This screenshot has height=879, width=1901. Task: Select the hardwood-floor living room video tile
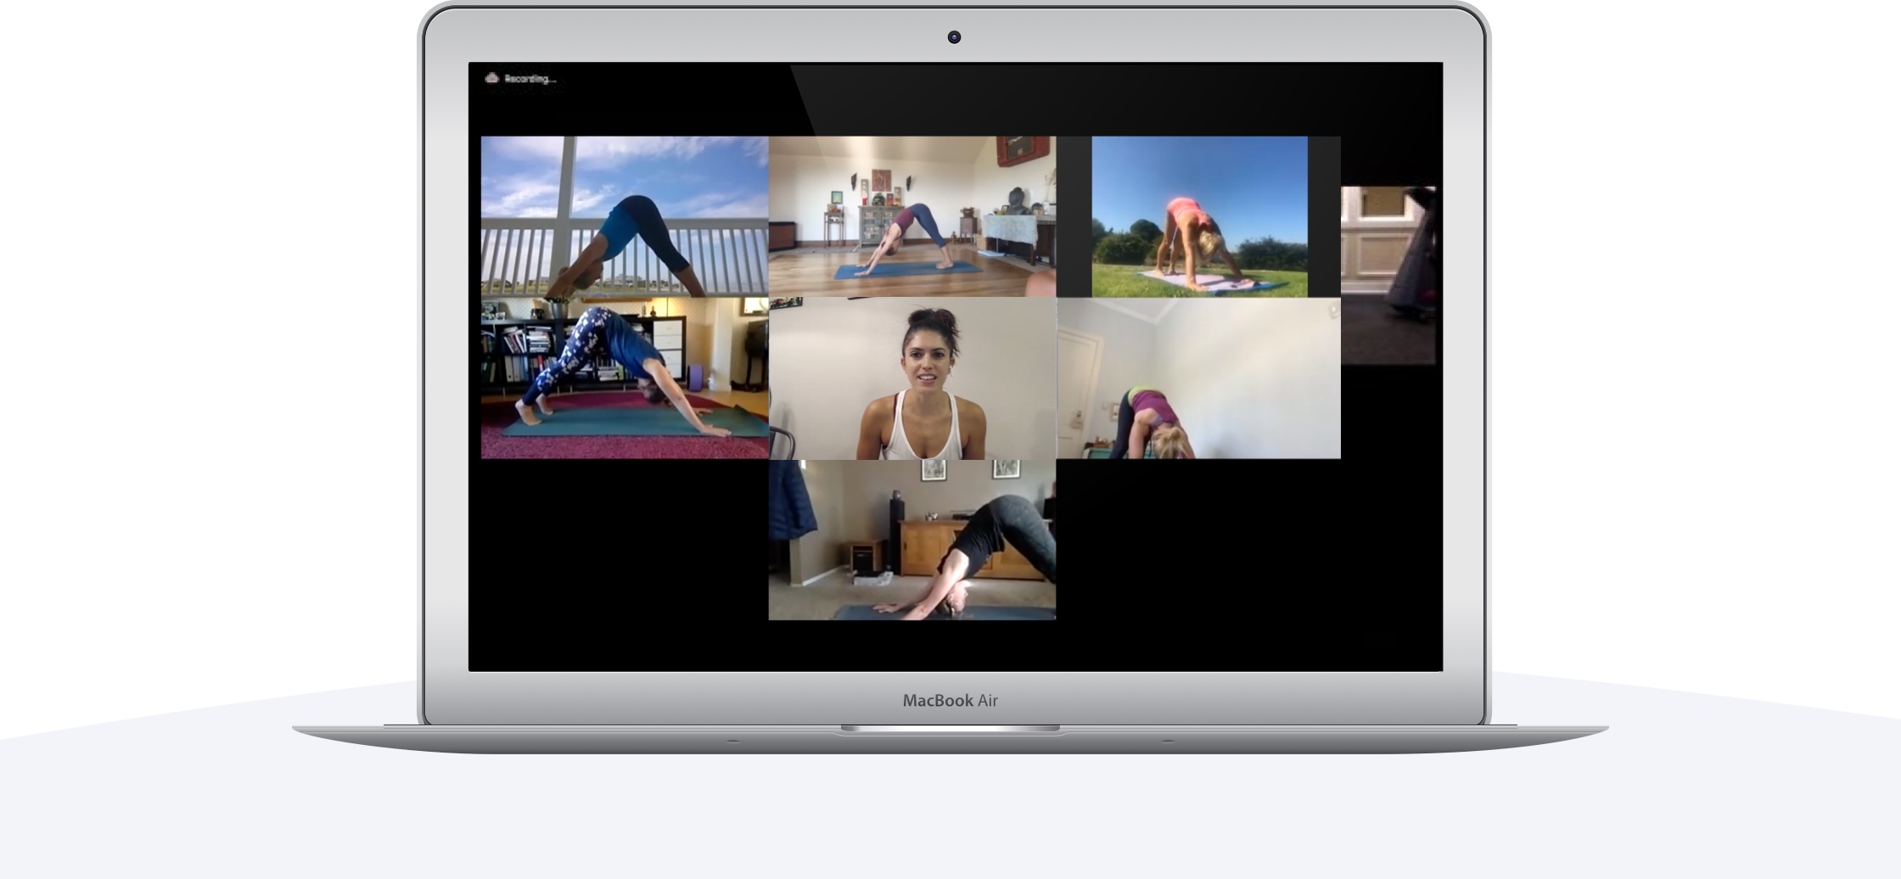[x=912, y=216]
